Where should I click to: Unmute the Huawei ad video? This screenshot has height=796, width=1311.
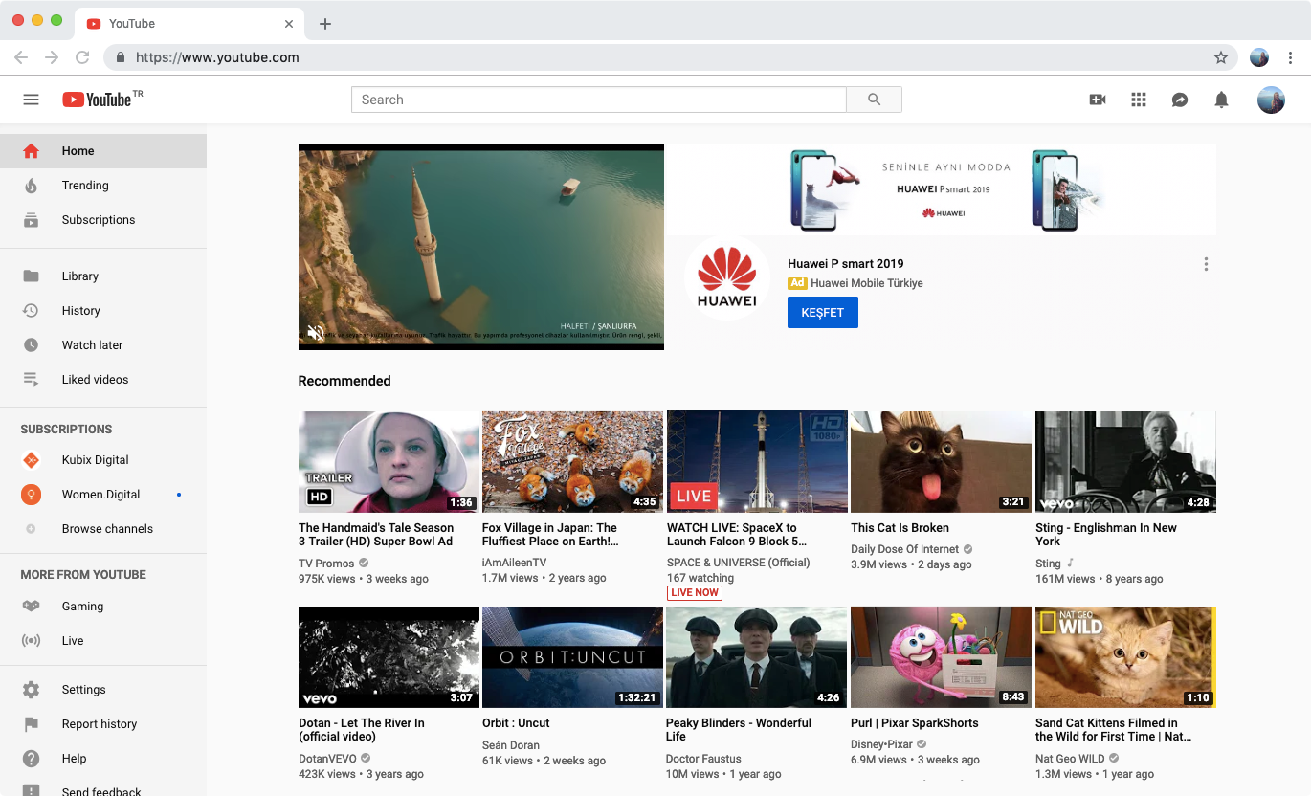point(316,333)
